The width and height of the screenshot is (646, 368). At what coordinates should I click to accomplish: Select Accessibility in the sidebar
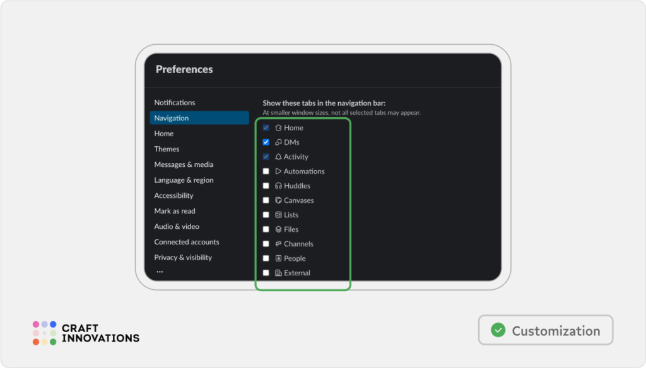[x=173, y=195]
